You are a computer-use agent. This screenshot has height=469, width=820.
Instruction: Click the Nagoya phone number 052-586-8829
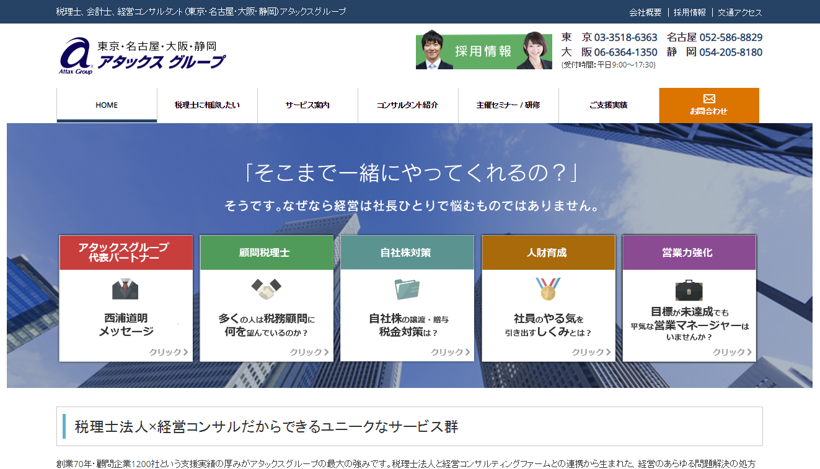tap(731, 37)
